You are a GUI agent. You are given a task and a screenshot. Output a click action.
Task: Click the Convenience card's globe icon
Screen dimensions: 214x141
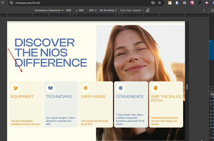click(121, 88)
